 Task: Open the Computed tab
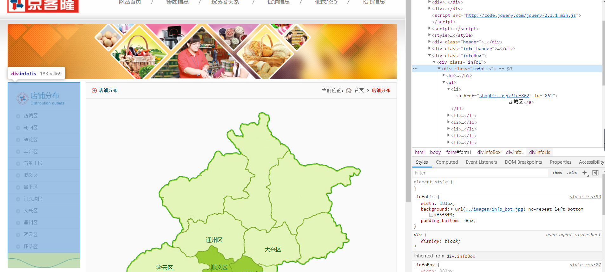tap(447, 162)
